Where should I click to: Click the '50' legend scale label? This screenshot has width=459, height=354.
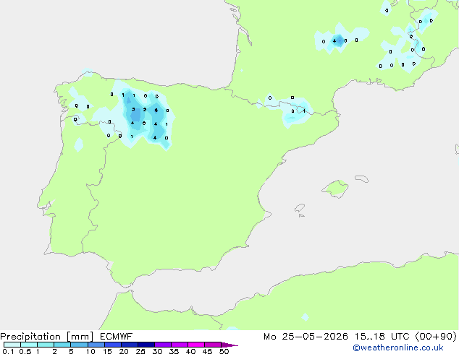(224, 351)
